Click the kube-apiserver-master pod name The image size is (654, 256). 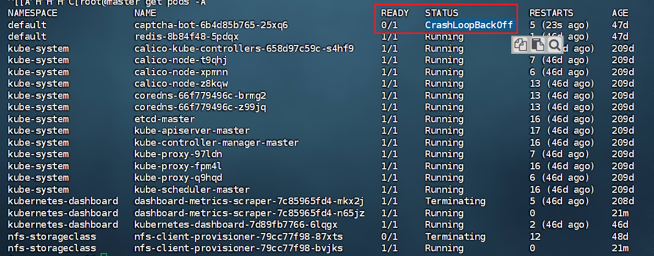(x=191, y=131)
